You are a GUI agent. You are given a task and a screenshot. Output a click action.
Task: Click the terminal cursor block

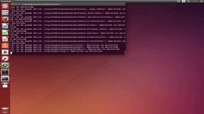(x=11, y=53)
